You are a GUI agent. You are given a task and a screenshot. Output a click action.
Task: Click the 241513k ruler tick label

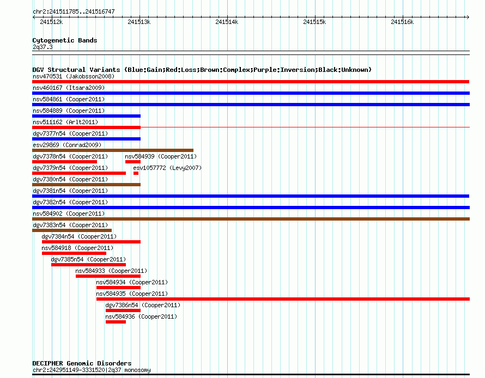(139, 22)
